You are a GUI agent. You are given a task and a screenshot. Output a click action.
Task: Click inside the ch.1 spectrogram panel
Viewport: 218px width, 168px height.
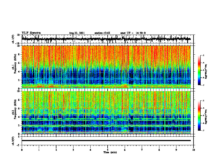click(x=106, y=67)
